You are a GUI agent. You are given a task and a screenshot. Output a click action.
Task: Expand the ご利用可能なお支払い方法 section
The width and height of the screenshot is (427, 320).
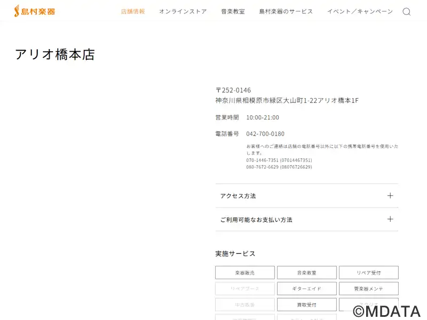306,219
